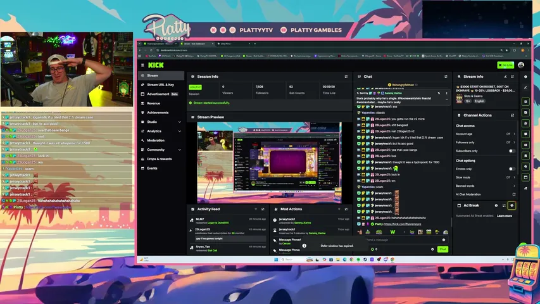This screenshot has height=304, width=540.
Task: Click the highlighted Ad Break settings icon
Action: point(512,205)
